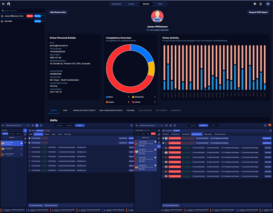This screenshot has height=213, width=273.
Task: Click the blue Minor legend swatch
Action: 107,97
